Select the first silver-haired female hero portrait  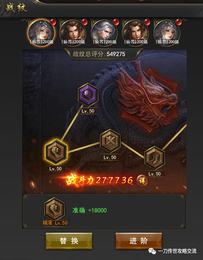(41, 32)
